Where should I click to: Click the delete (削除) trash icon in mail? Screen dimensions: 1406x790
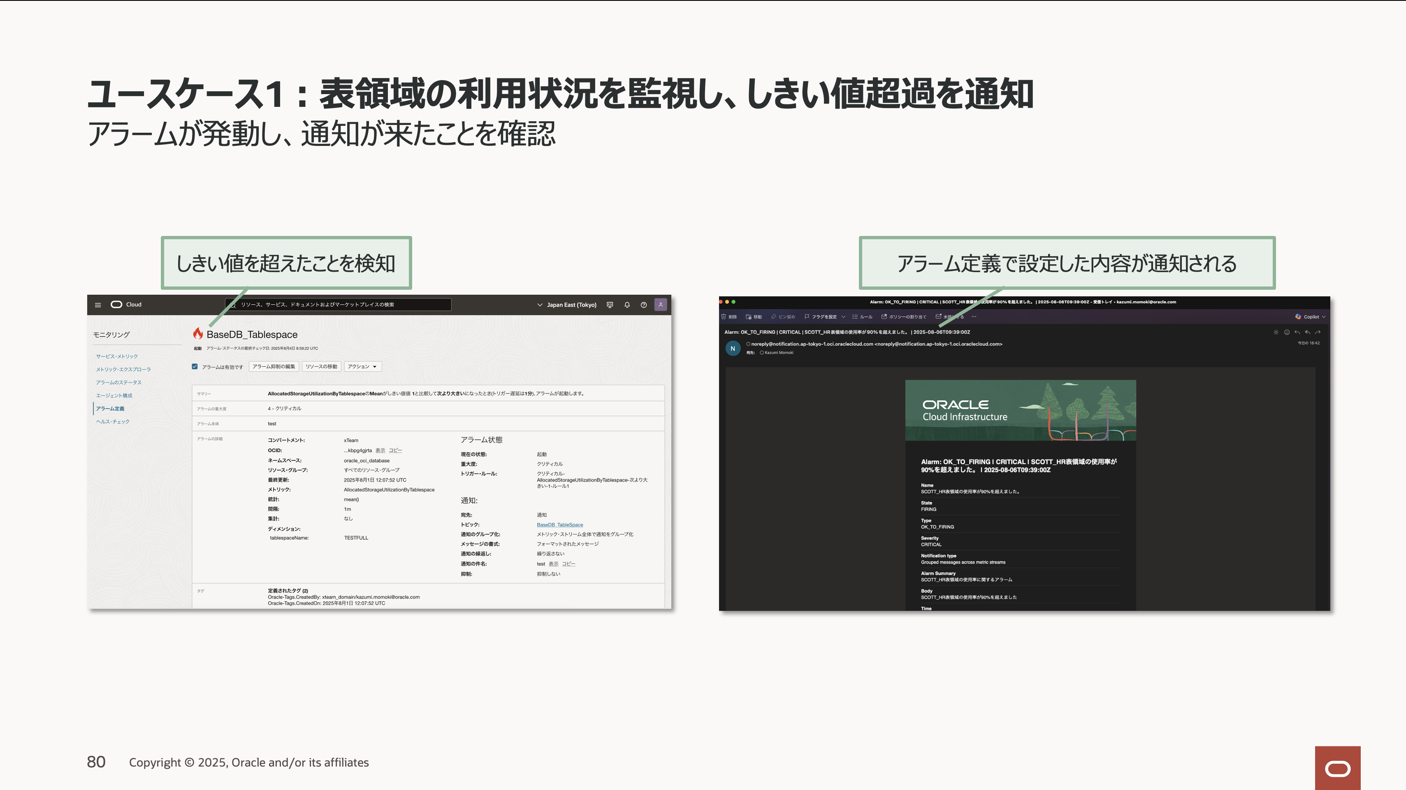click(x=724, y=317)
